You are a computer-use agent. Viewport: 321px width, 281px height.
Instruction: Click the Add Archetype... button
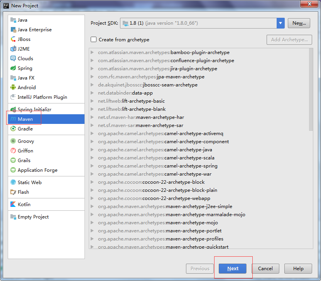click(x=289, y=39)
